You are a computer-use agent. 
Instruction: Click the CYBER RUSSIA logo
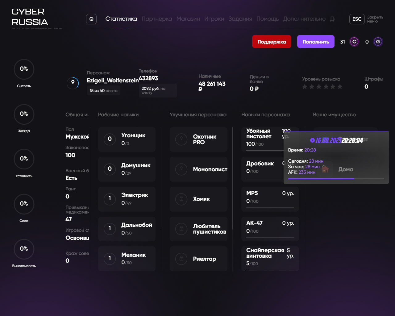click(30, 17)
